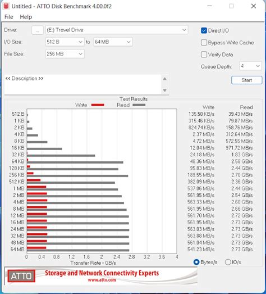
Task: Click the gray Read legend swatch
Action: [139, 105]
